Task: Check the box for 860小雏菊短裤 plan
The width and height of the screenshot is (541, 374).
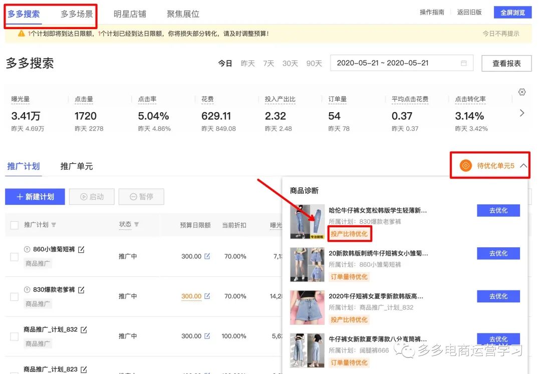Action: [14, 257]
